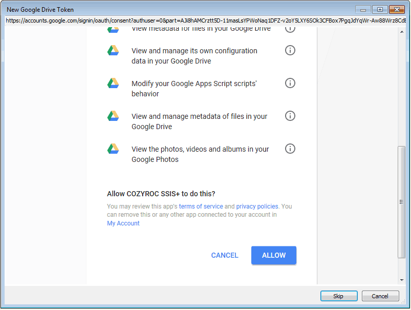411x310 pixels.
Task: Click Drive icon beside 'View and manage metadata of files'
Action: pyautogui.click(x=113, y=116)
